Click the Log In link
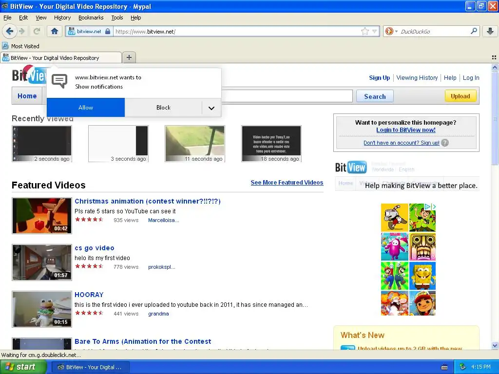The image size is (499, 374). pos(471,77)
